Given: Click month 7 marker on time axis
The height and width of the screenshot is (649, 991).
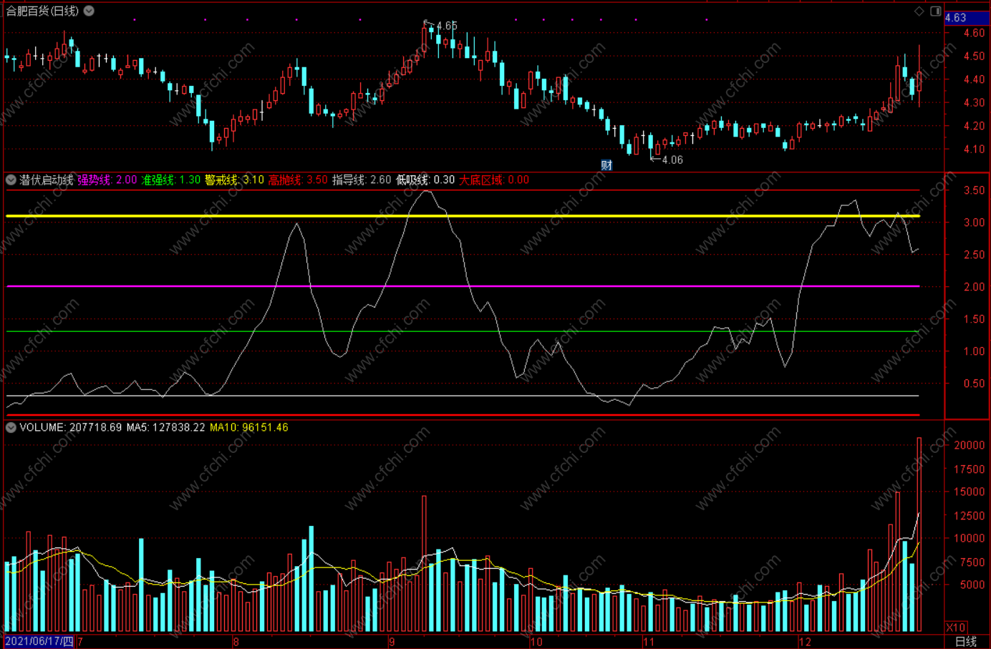Looking at the screenshot, I should pos(80,642).
